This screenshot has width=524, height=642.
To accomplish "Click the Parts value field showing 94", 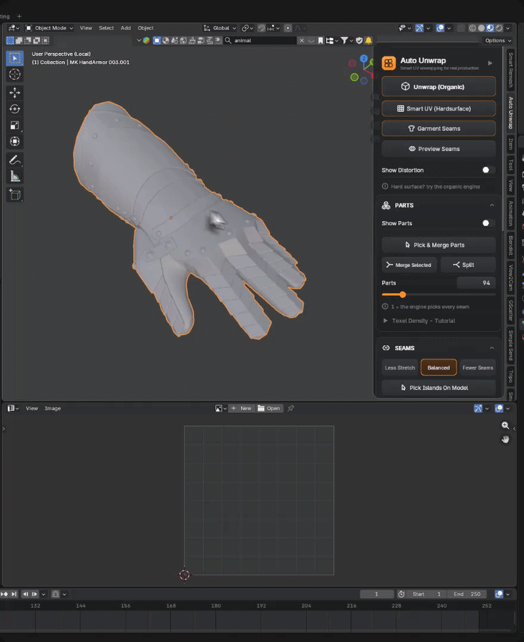I will tap(476, 283).
